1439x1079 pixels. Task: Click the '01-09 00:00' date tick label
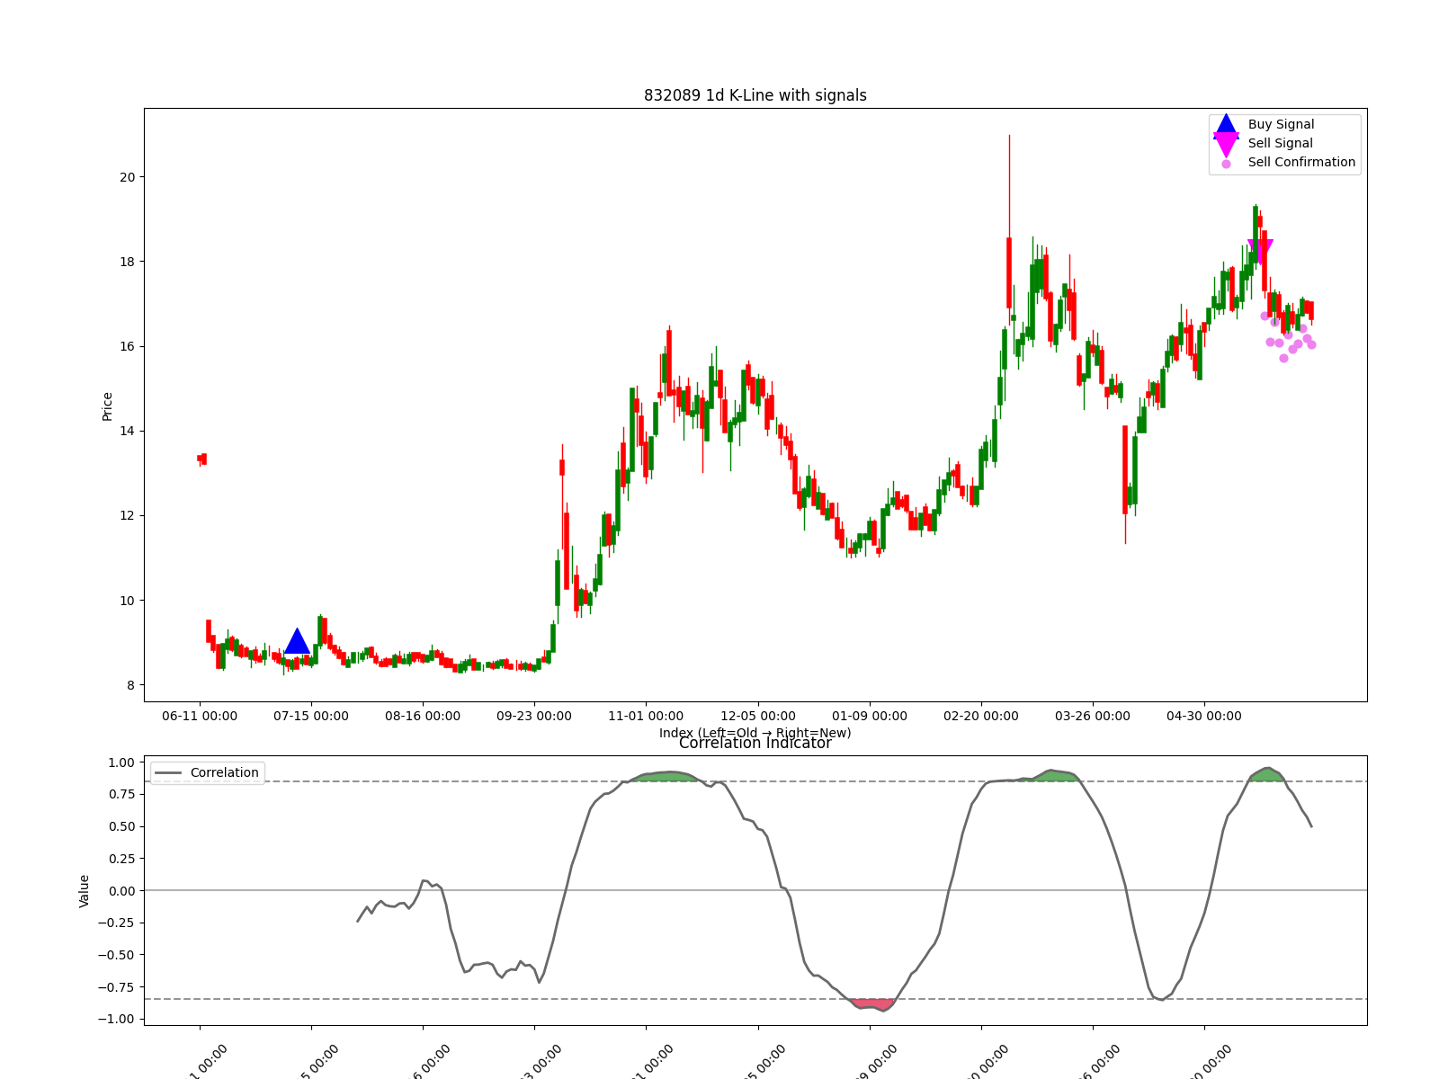pos(870,717)
